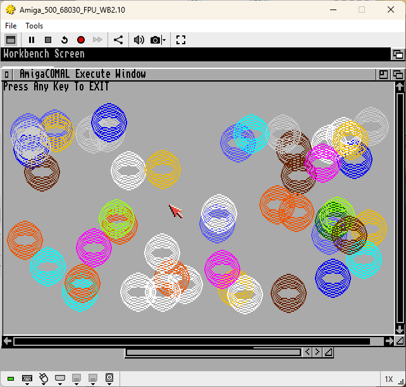Viewport: 406px width, 387px height.
Task: Open the Tools menu
Action: tap(34, 26)
